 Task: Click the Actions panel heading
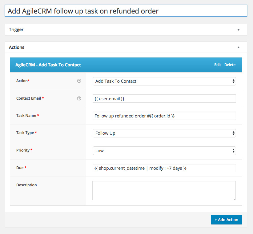[17, 48]
